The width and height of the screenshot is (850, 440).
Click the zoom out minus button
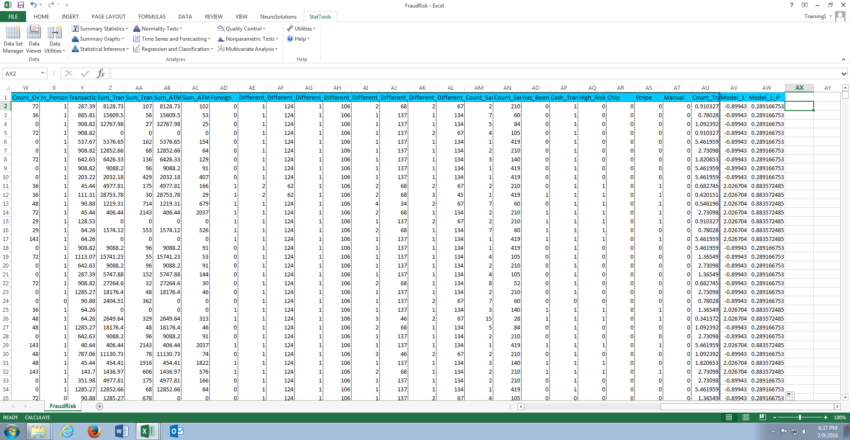tap(775, 417)
